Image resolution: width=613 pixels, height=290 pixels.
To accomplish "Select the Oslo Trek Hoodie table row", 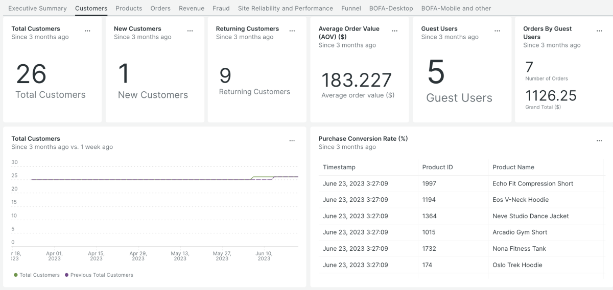I will pyautogui.click(x=517, y=265).
